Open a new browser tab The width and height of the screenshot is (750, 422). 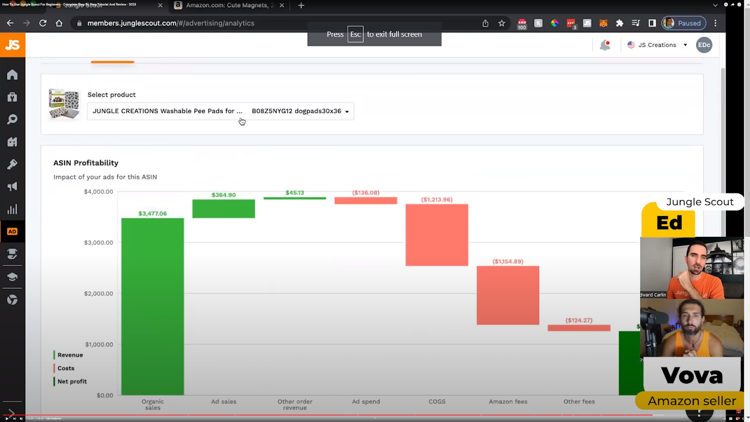pyautogui.click(x=301, y=6)
